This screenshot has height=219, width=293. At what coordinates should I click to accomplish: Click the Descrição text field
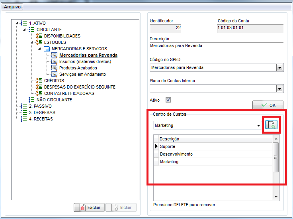pyautogui.click(x=216, y=46)
